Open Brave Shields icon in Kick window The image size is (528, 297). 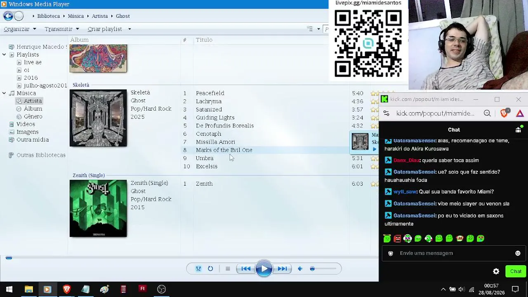tap(504, 113)
